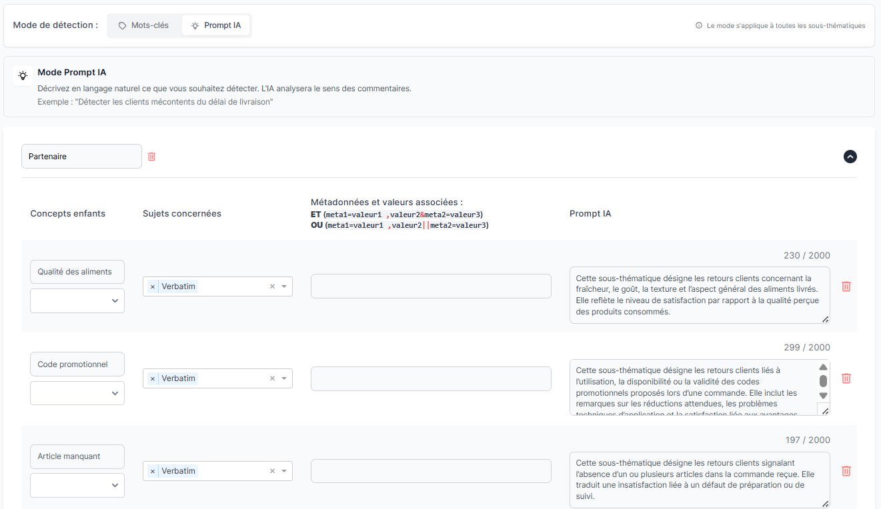
Task: Click the lightbulb icon in Mode Prompt IA
Action: pyautogui.click(x=23, y=76)
